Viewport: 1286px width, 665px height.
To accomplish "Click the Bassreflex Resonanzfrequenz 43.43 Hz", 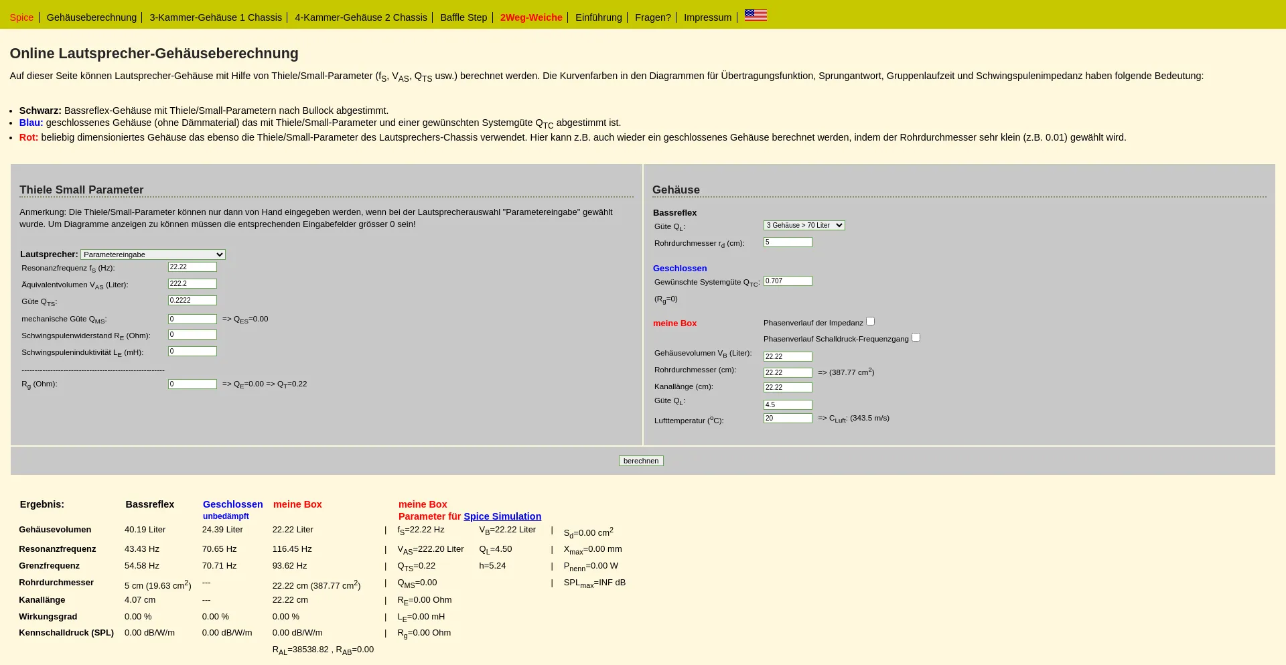I will (x=142, y=549).
